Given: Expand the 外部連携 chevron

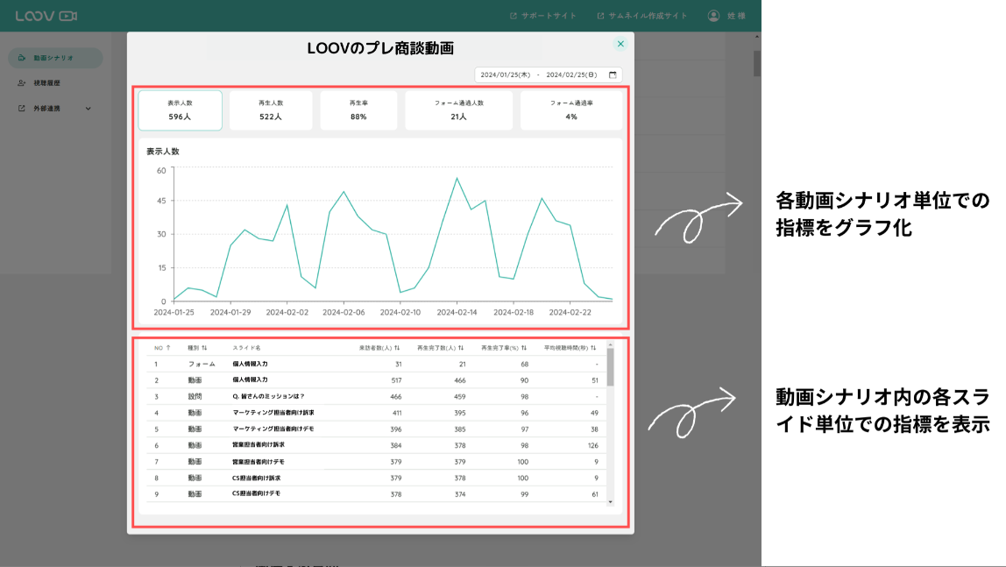Looking at the screenshot, I should pyautogui.click(x=88, y=109).
